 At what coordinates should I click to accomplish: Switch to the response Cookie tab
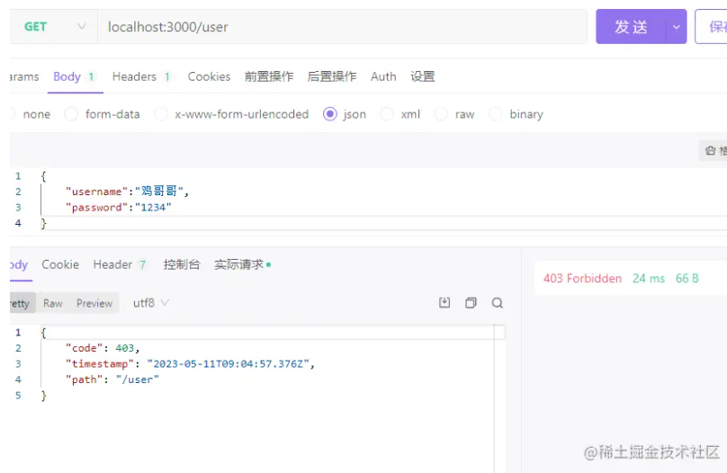pos(60,264)
